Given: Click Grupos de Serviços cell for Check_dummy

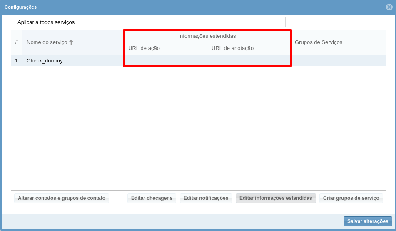Looking at the screenshot, I should [338, 61].
